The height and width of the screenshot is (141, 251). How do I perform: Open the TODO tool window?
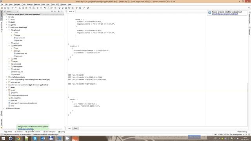coord(8,132)
